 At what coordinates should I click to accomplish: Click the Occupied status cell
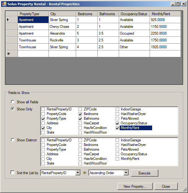click(x=135, y=33)
